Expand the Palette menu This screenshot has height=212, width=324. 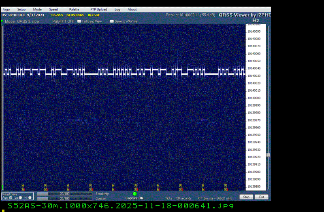tap(74, 9)
